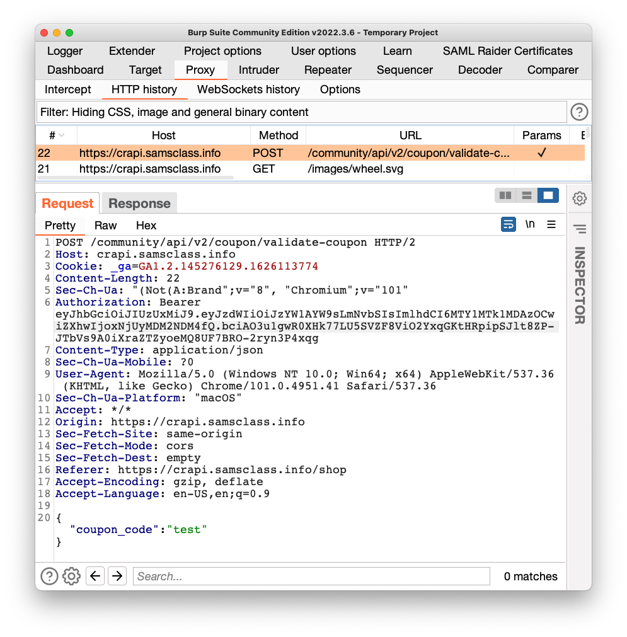Click the 0 matches label
The height and width of the screenshot is (637, 627).
pyautogui.click(x=531, y=576)
